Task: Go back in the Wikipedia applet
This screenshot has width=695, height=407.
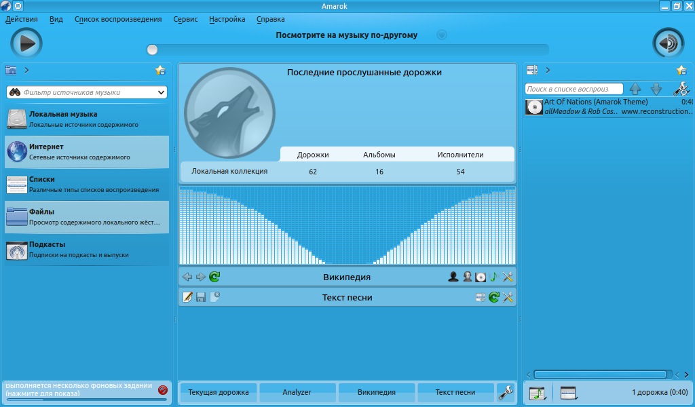Action: coord(187,277)
